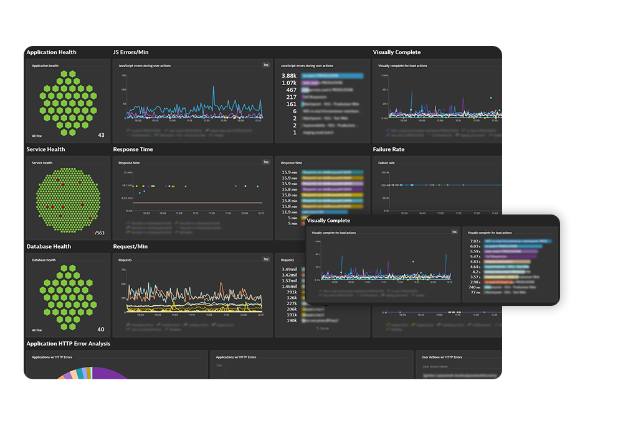Click 'All fine' status in Application health tile
Image resolution: width=623 pixels, height=429 pixels.
point(37,136)
